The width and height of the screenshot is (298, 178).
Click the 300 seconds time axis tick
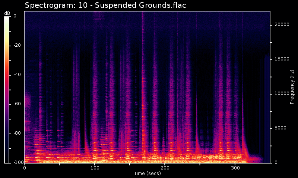(x=235, y=168)
